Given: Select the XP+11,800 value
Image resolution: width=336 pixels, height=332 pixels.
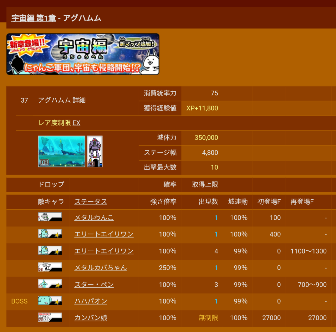Looking at the screenshot, I should tap(202, 108).
